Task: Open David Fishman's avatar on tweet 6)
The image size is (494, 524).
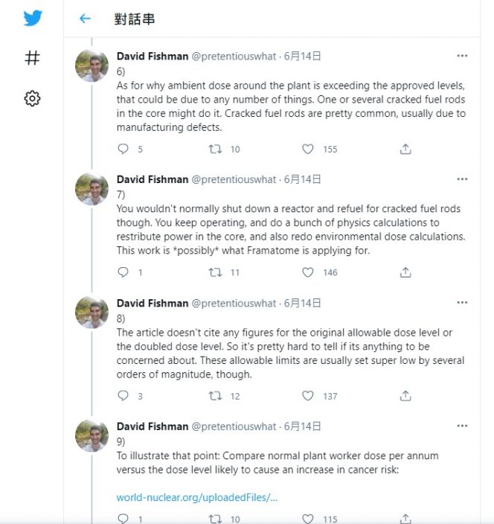Action: point(92,65)
